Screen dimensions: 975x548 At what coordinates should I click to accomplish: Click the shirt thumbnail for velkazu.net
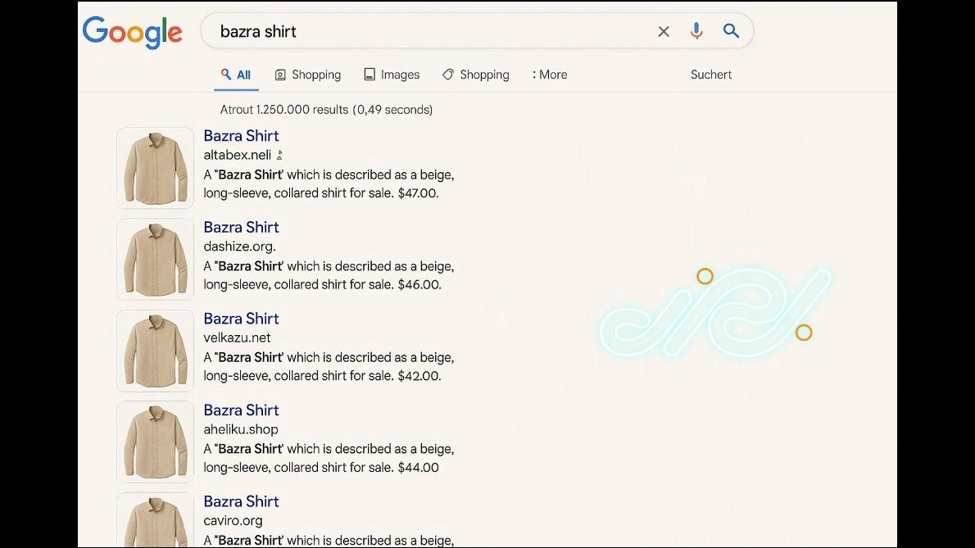coord(156,351)
